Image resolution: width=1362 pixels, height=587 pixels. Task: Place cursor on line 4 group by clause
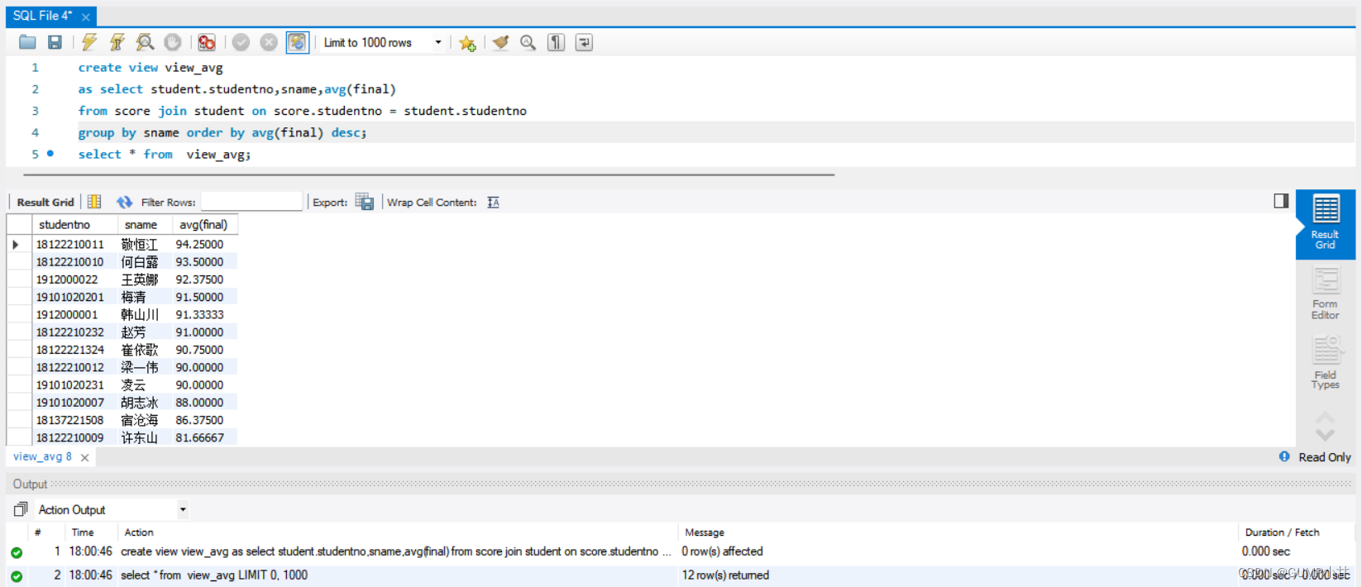coord(222,132)
